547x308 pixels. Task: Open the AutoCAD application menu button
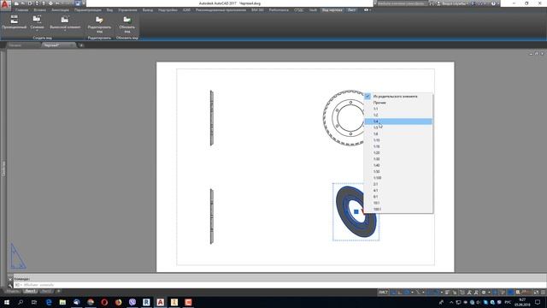pyautogui.click(x=5, y=5)
